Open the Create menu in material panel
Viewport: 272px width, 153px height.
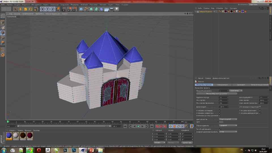(12, 130)
